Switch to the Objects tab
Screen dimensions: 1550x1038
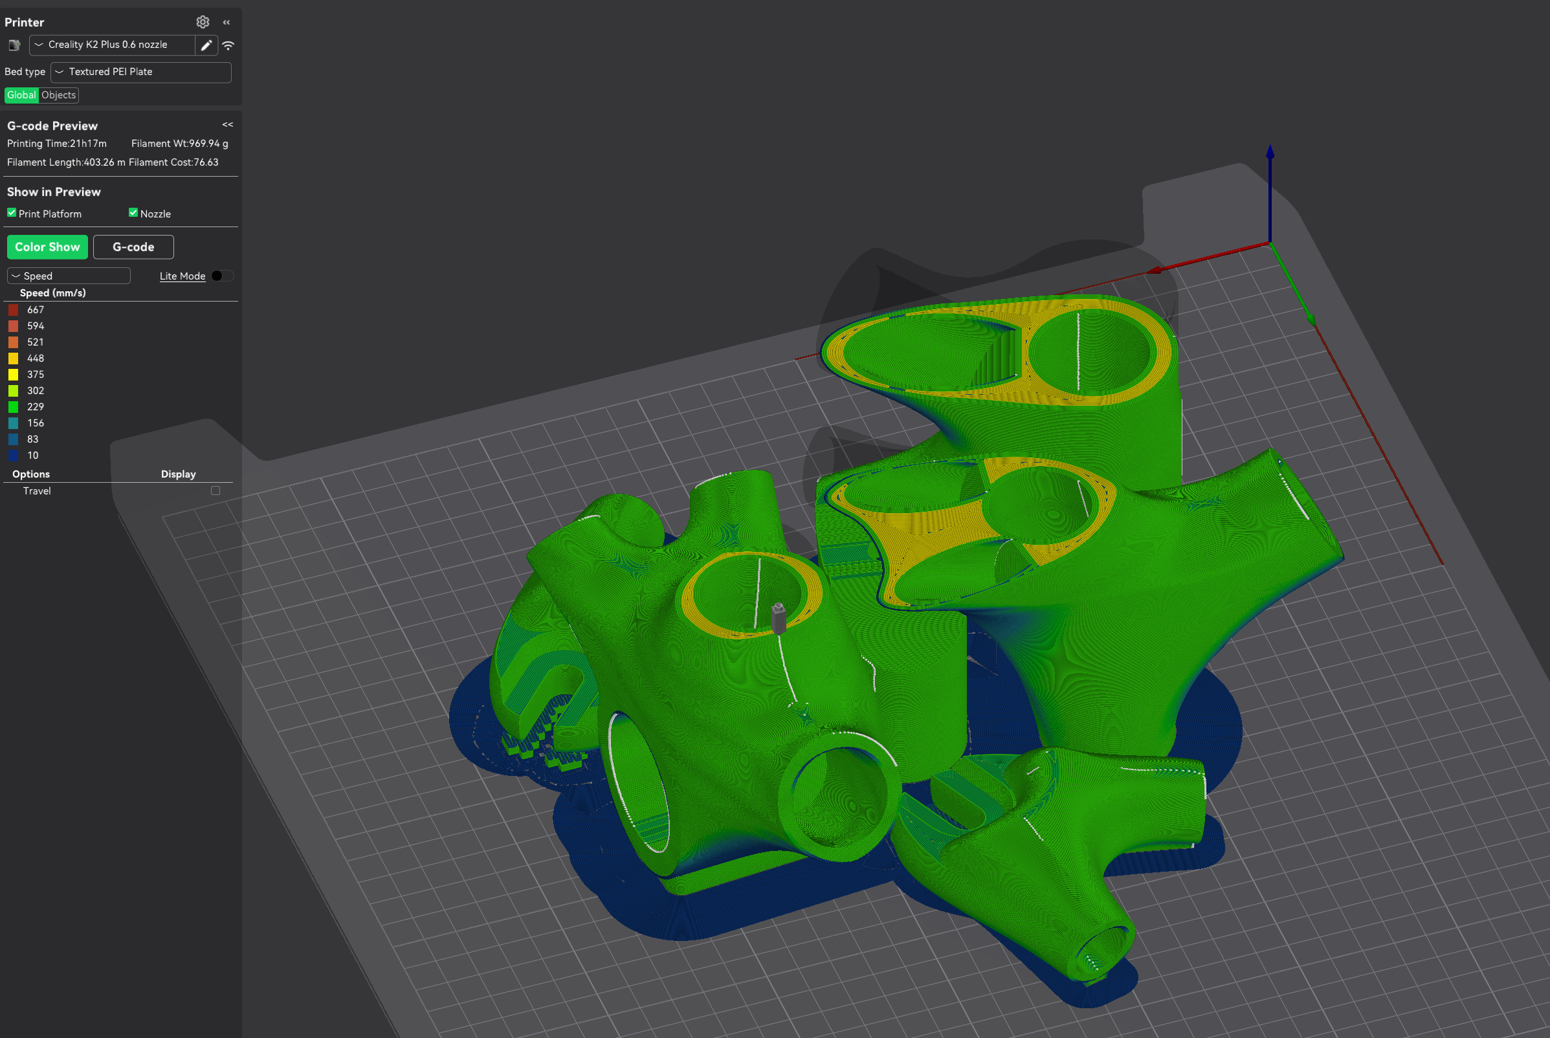tap(58, 94)
